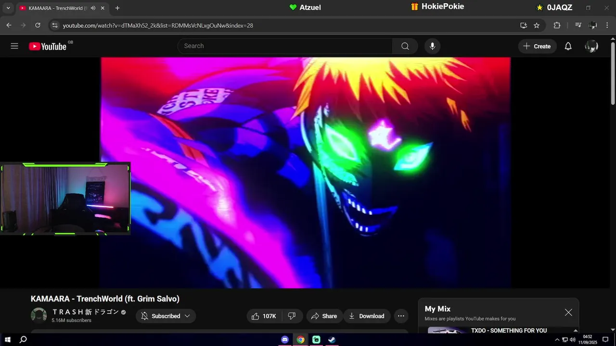This screenshot has width=616, height=346.
Task: Open a new browser tab
Action: pos(117,8)
